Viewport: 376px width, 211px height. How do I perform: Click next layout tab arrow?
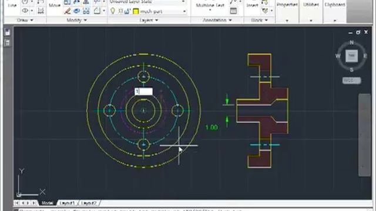pos(28,203)
